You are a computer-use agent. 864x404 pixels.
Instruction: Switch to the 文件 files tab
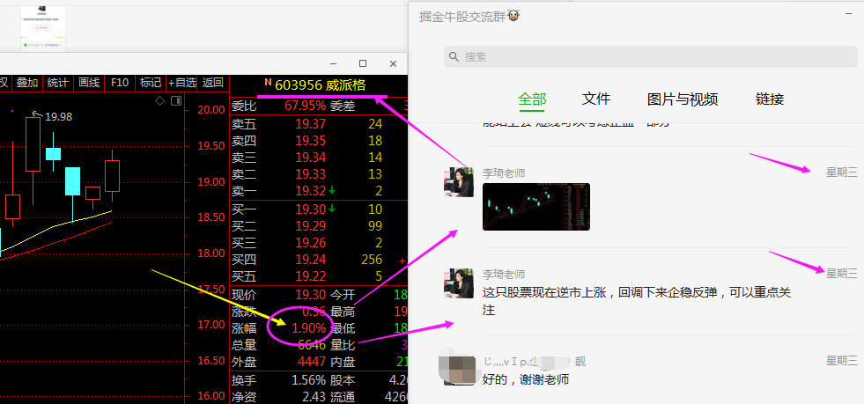[596, 99]
